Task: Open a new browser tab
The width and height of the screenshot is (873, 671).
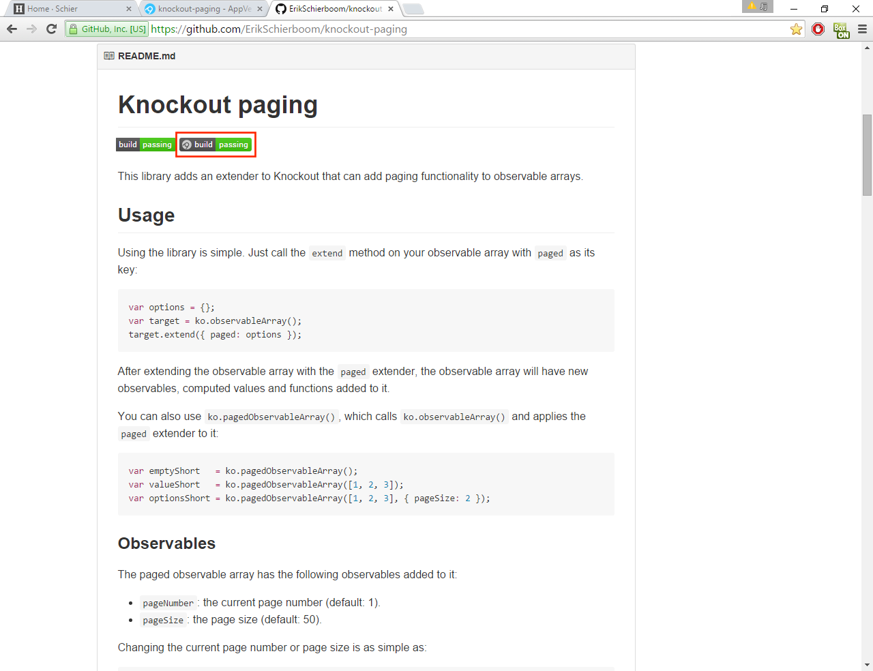Action: pos(413,9)
